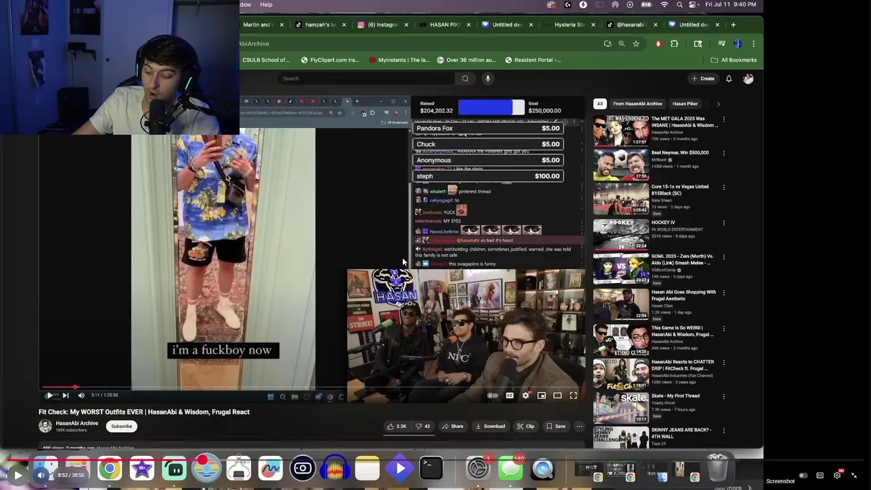Download the Fit Check video

(490, 426)
